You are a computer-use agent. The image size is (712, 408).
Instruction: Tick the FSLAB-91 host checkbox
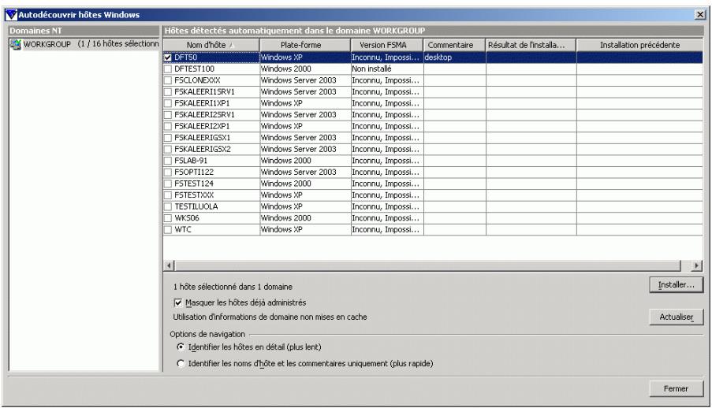tap(168, 161)
